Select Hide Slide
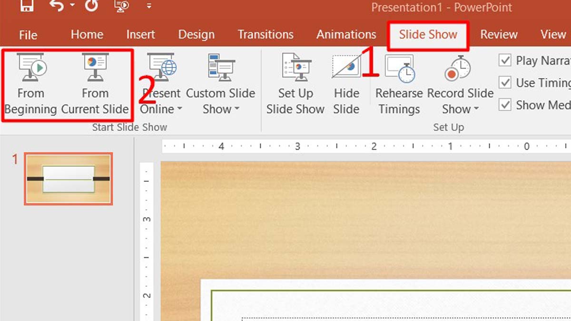571x321 pixels. (346, 86)
